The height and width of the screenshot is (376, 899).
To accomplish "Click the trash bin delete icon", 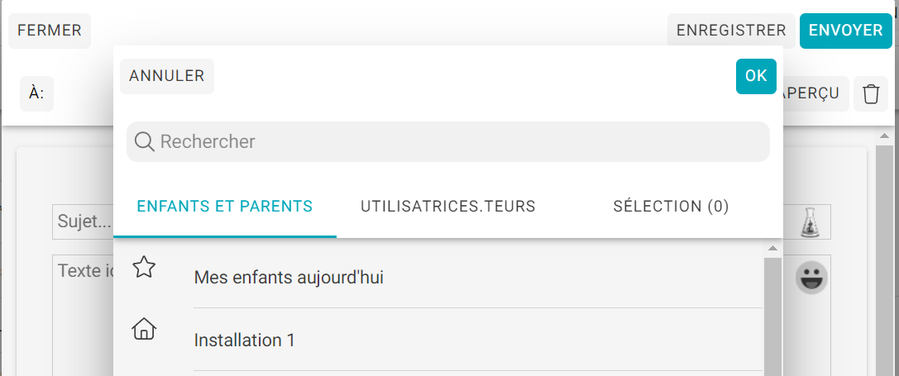I will click(871, 93).
